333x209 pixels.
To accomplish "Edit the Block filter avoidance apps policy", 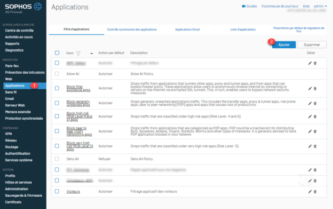I will (310, 89).
